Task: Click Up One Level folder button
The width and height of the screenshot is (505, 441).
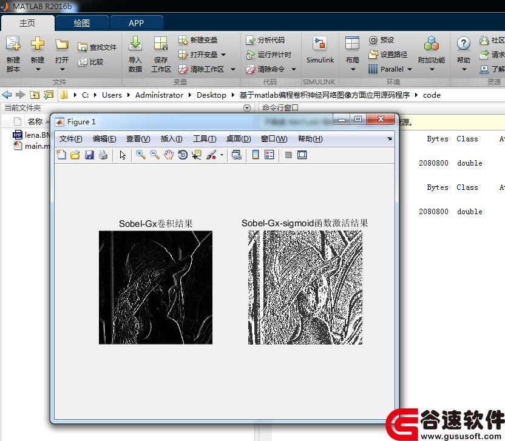Action: 34,95
